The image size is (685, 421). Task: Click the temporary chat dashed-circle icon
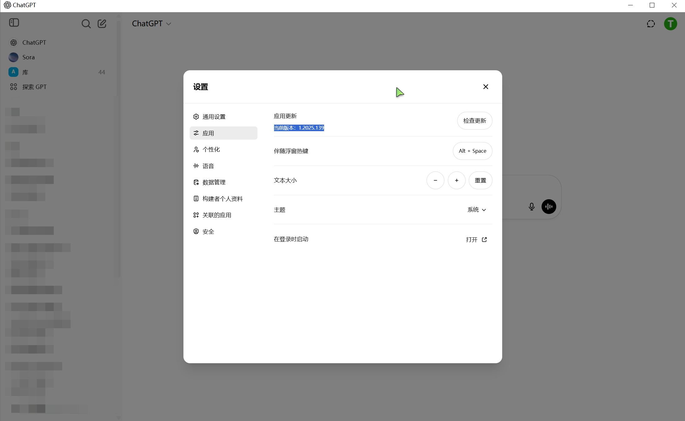click(651, 24)
